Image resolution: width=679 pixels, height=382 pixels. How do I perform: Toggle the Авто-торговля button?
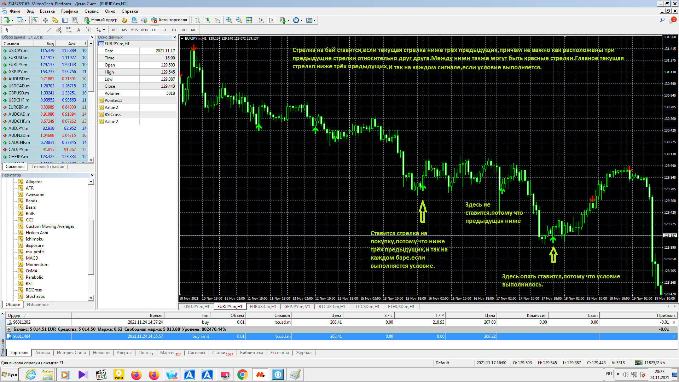click(x=169, y=20)
